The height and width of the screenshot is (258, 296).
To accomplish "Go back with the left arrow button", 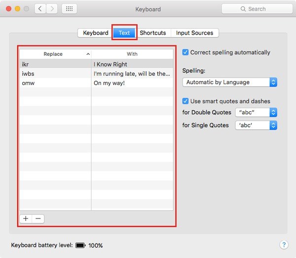I will point(40,9).
